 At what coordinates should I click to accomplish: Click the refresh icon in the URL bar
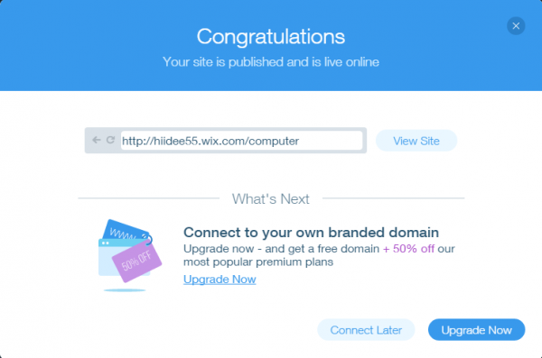pos(110,140)
